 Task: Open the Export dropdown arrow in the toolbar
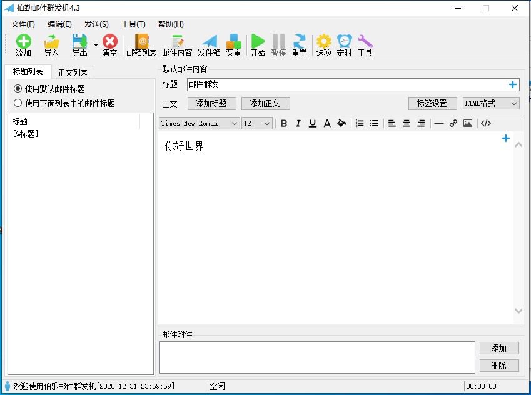point(96,46)
